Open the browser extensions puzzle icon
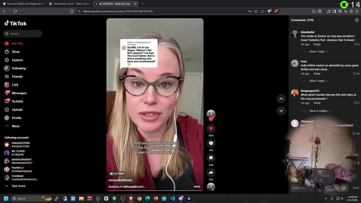 (314, 11)
